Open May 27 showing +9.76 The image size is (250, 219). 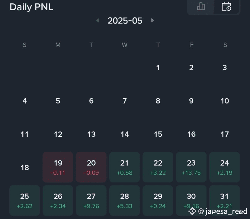point(91,201)
